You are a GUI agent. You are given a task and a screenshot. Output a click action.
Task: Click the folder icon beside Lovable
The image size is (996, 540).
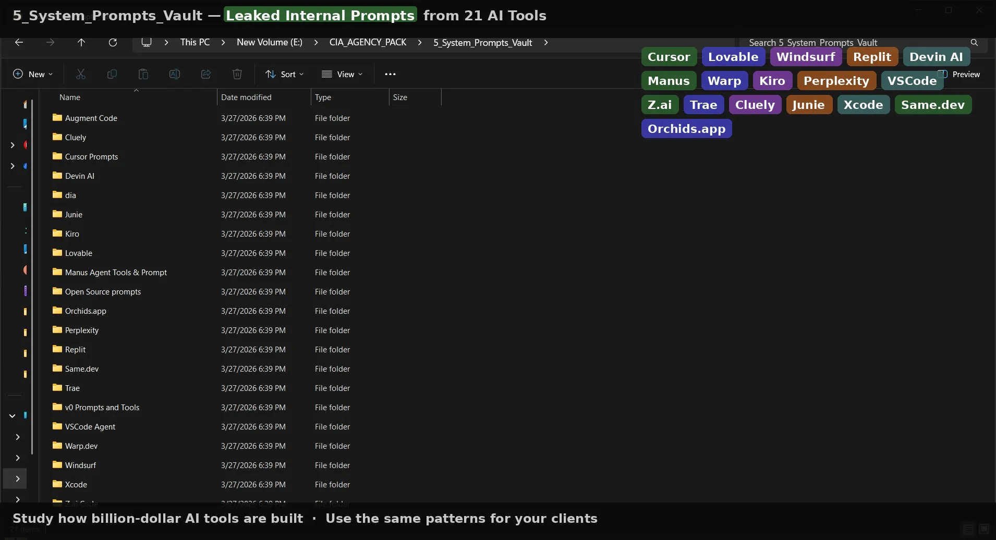(x=57, y=253)
